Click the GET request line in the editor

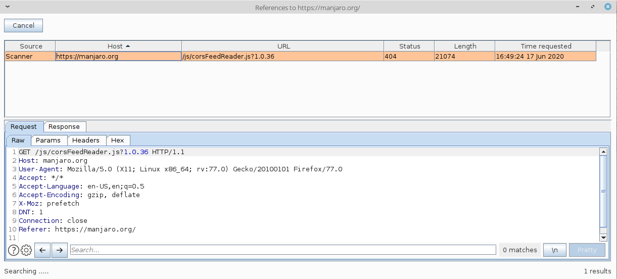coord(102,152)
